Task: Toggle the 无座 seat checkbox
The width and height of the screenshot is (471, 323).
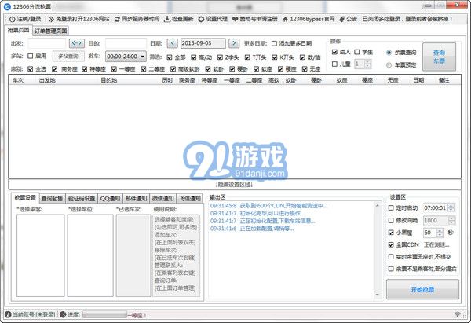Action: 305,69
